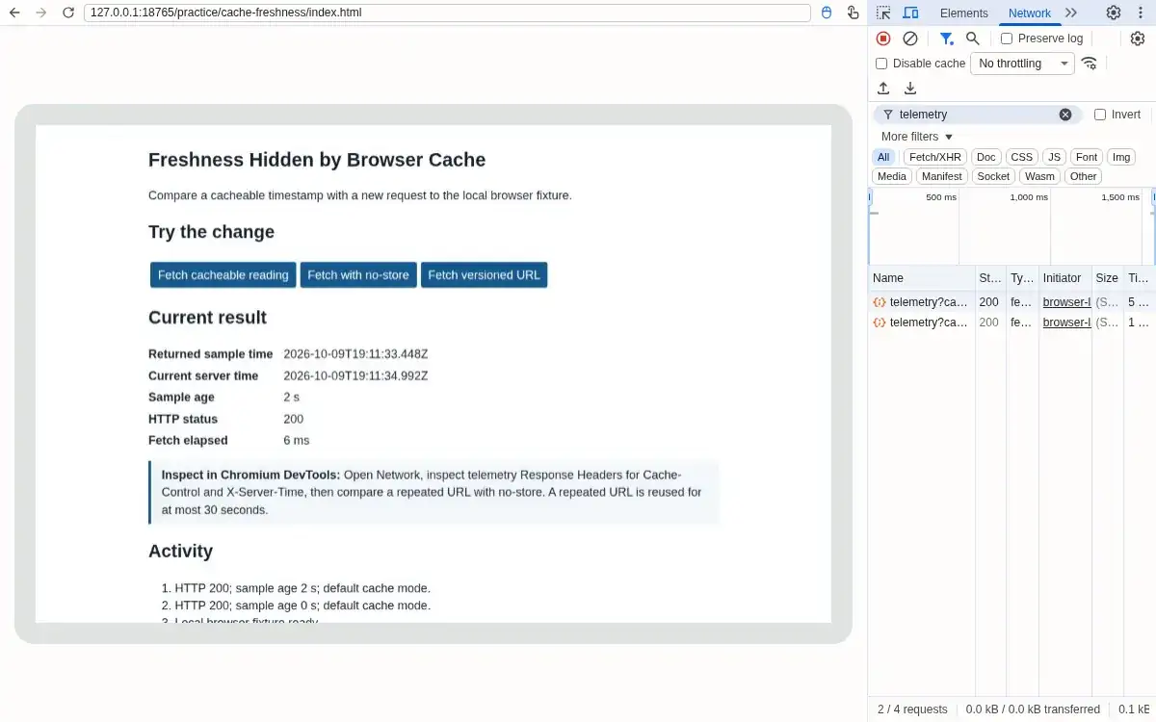Open the DevTools three-dot customize menu
The image size is (1156, 722).
click(1140, 13)
